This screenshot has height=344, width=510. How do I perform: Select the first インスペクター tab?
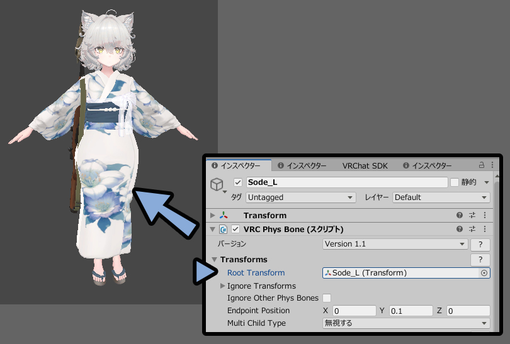239,165
